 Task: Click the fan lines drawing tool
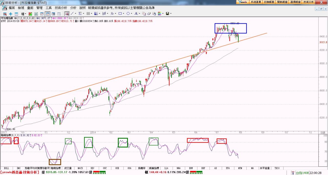(96, 14)
